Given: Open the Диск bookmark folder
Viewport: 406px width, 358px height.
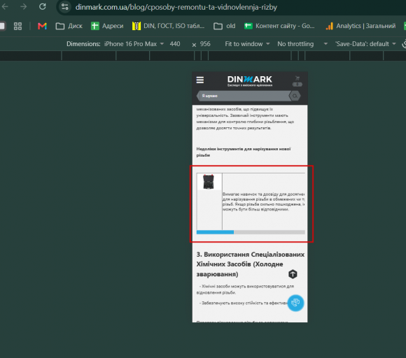Looking at the screenshot, I should click(69, 26).
